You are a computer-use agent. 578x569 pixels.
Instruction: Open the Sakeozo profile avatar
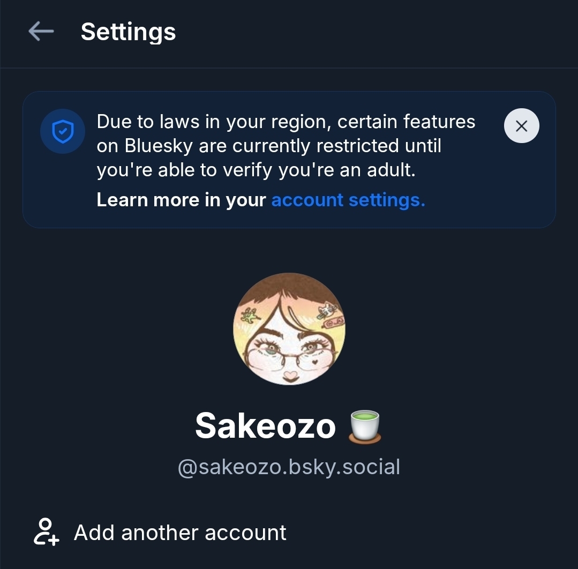pyautogui.click(x=289, y=328)
